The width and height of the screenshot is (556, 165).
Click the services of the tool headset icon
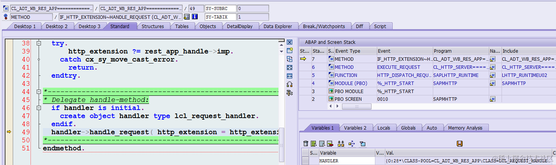(290, 84)
